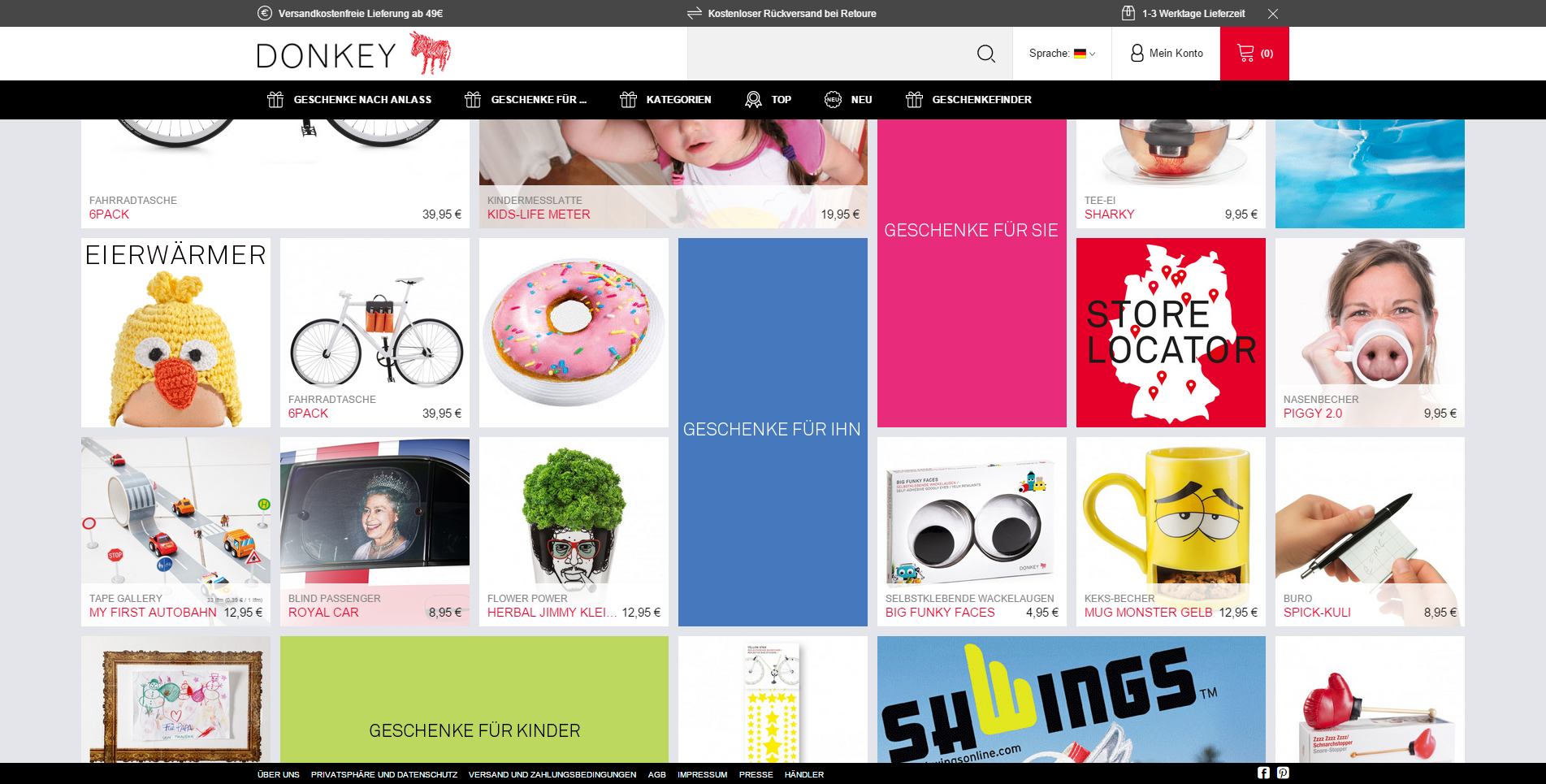Screen dimensions: 1546x784
Task: Expand the Kategorien menu
Action: click(x=665, y=99)
